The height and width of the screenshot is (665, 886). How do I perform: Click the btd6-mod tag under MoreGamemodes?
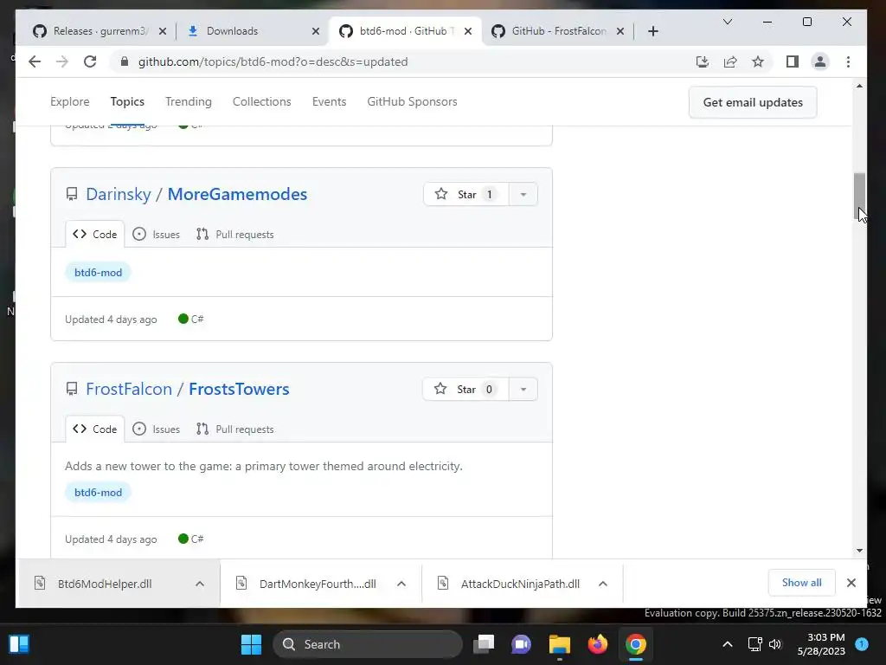[98, 273]
